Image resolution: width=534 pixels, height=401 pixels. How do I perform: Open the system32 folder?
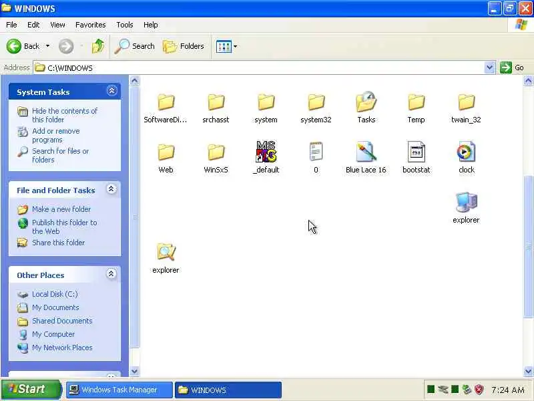coord(316,108)
